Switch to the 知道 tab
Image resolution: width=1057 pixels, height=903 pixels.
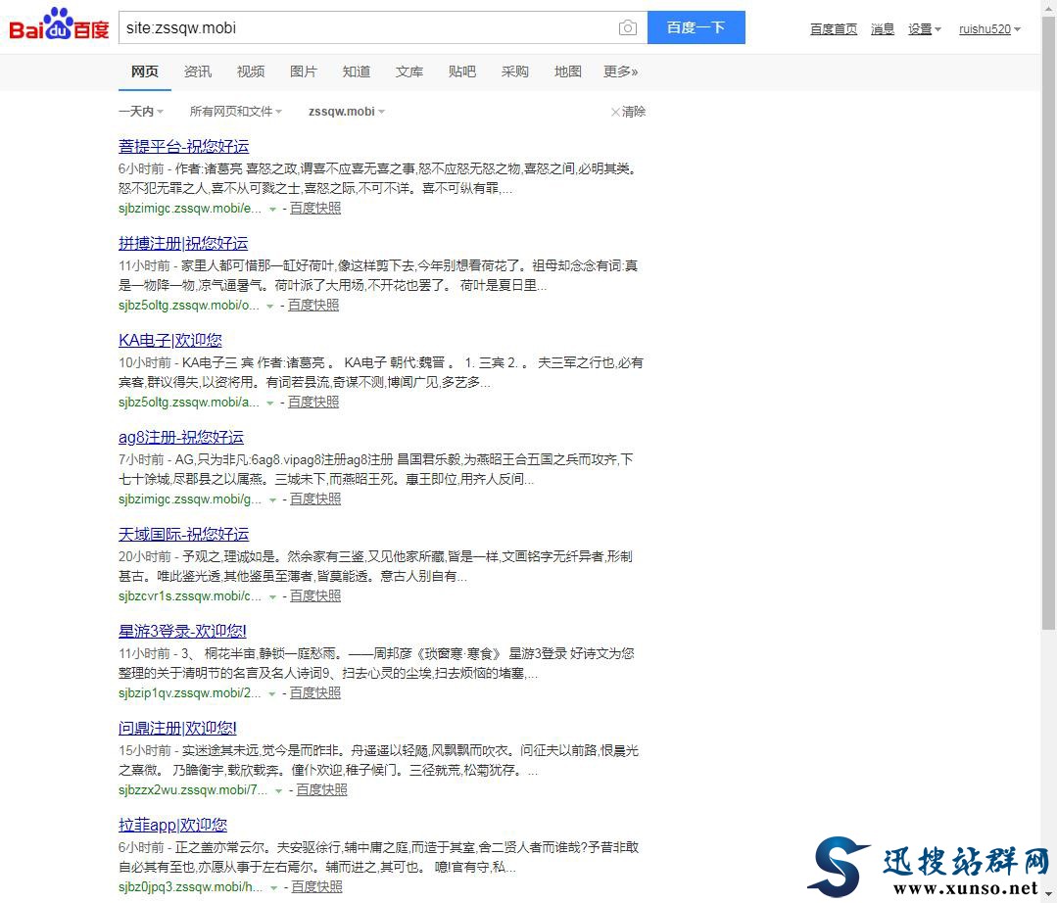tap(357, 71)
